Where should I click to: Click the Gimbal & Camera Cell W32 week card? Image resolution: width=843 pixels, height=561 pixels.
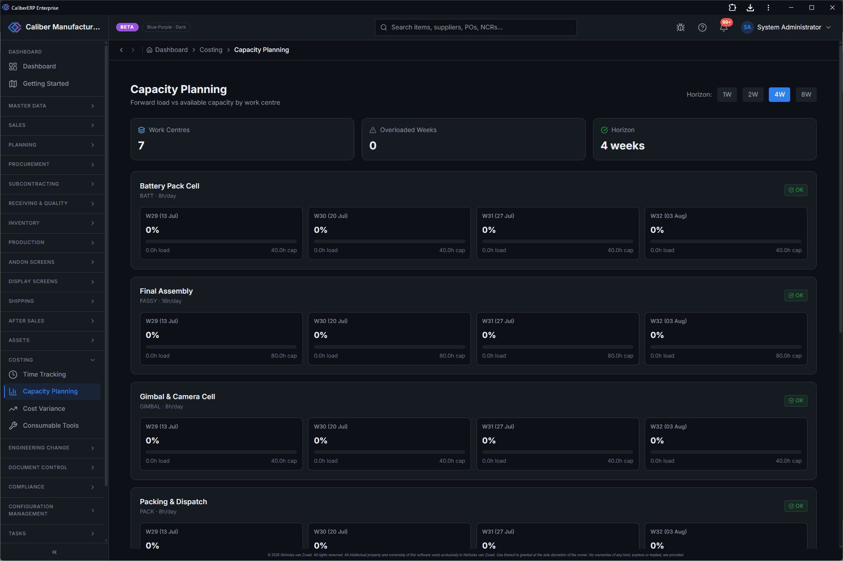[x=726, y=444]
